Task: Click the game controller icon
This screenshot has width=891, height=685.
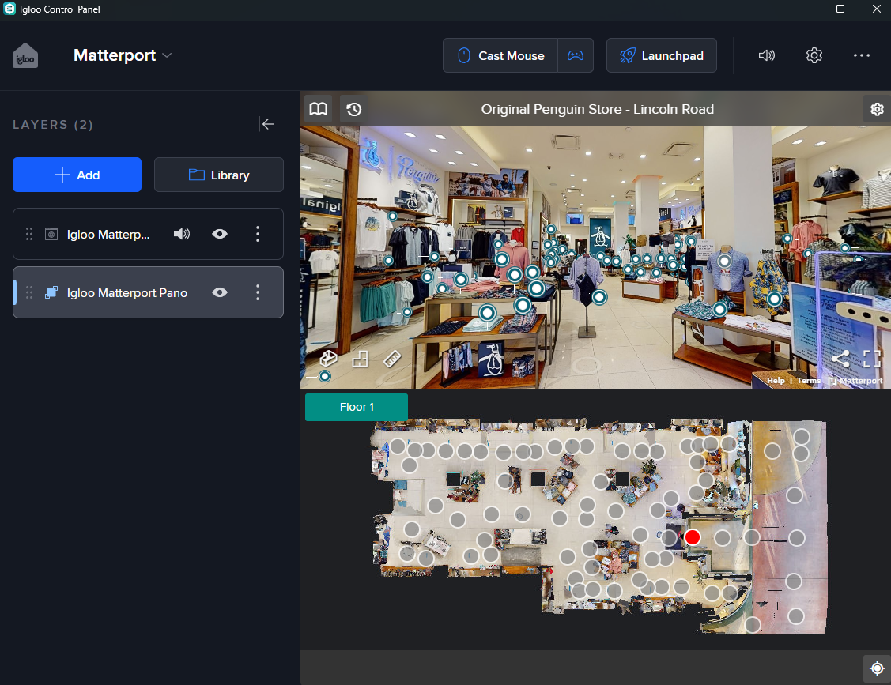Action: click(576, 55)
